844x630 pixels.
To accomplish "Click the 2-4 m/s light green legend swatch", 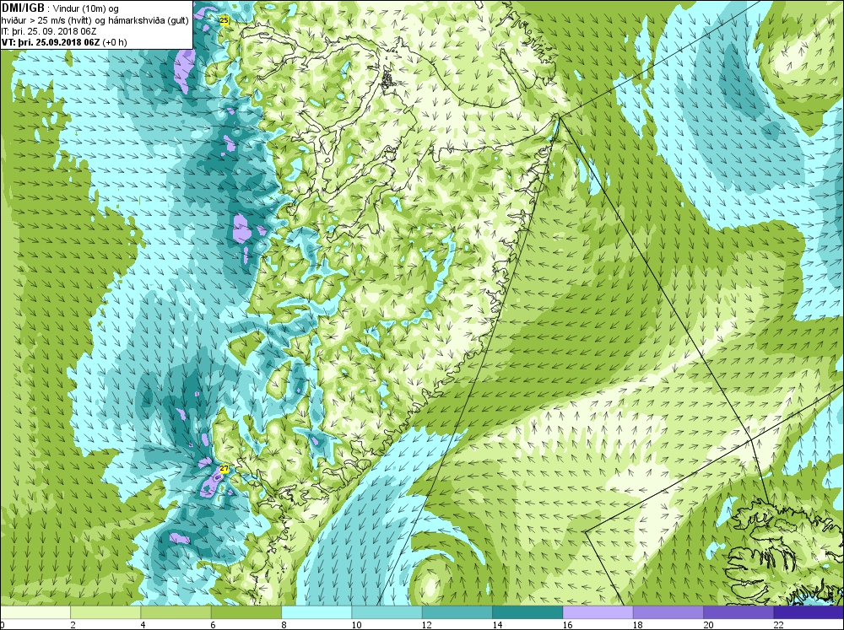I will (105, 612).
